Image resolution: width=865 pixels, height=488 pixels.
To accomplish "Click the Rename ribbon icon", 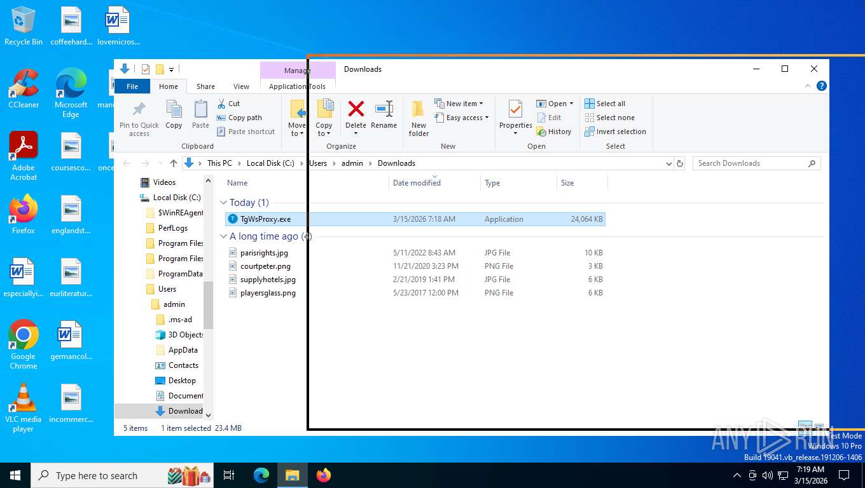I will pyautogui.click(x=384, y=109).
